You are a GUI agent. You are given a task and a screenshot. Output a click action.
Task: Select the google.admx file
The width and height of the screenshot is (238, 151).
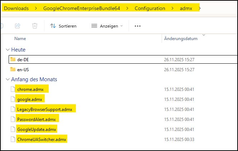(x=30, y=99)
